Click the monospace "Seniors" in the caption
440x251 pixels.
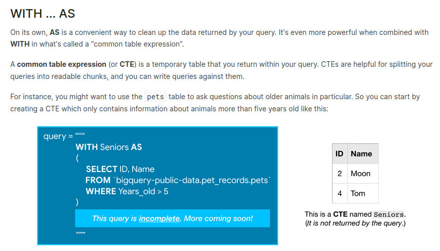pos(388,215)
